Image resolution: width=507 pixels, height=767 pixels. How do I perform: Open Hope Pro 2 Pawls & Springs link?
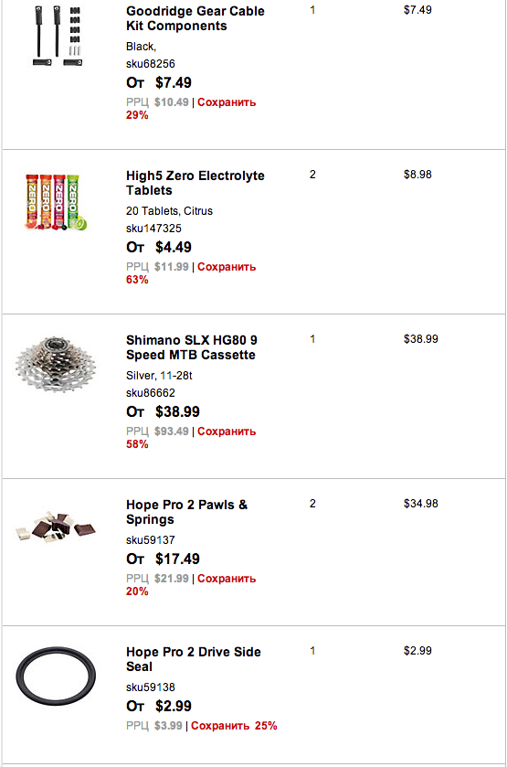pyautogui.click(x=186, y=512)
